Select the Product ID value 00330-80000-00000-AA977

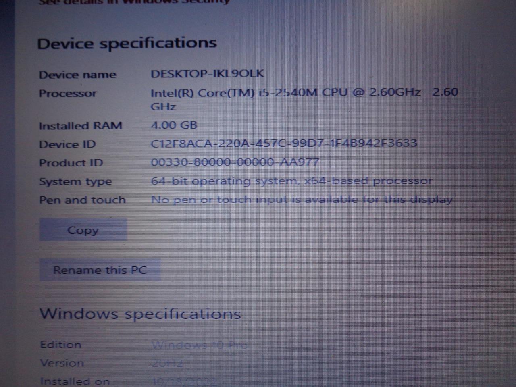(x=235, y=162)
